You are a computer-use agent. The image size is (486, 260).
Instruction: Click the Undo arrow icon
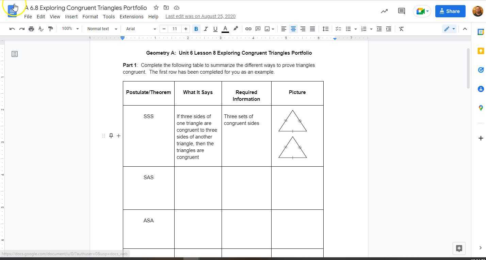coord(12,29)
